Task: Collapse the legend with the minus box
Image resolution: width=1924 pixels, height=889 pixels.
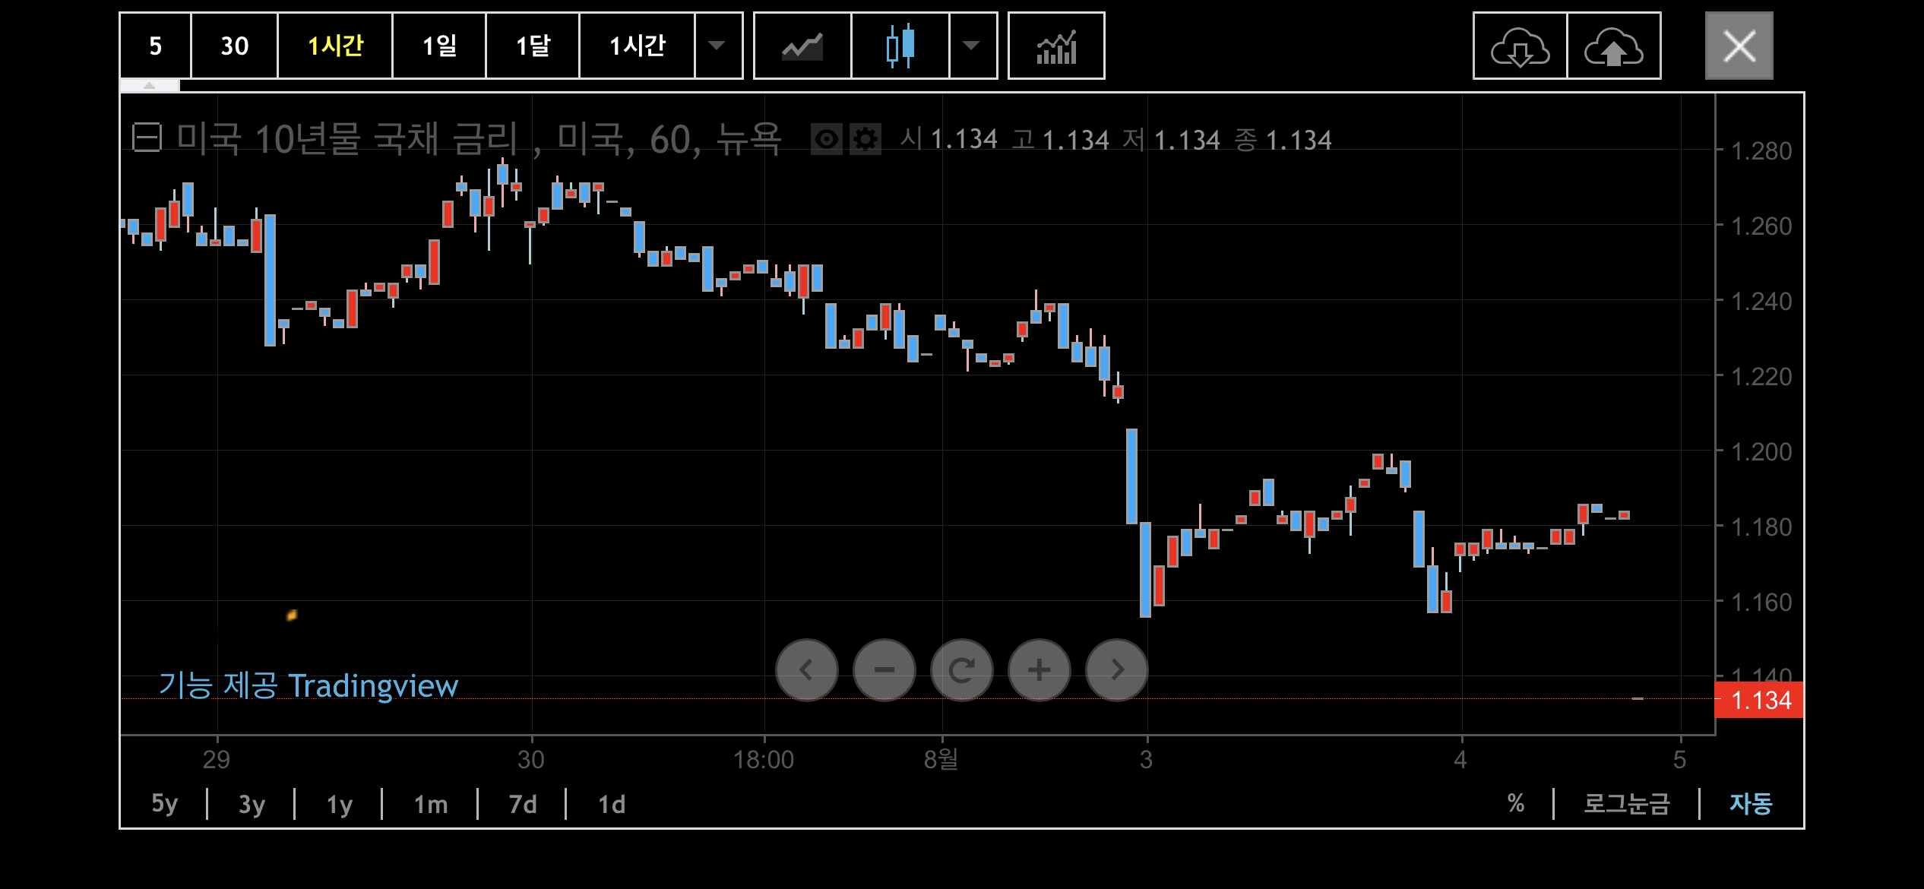Action: coord(147,138)
